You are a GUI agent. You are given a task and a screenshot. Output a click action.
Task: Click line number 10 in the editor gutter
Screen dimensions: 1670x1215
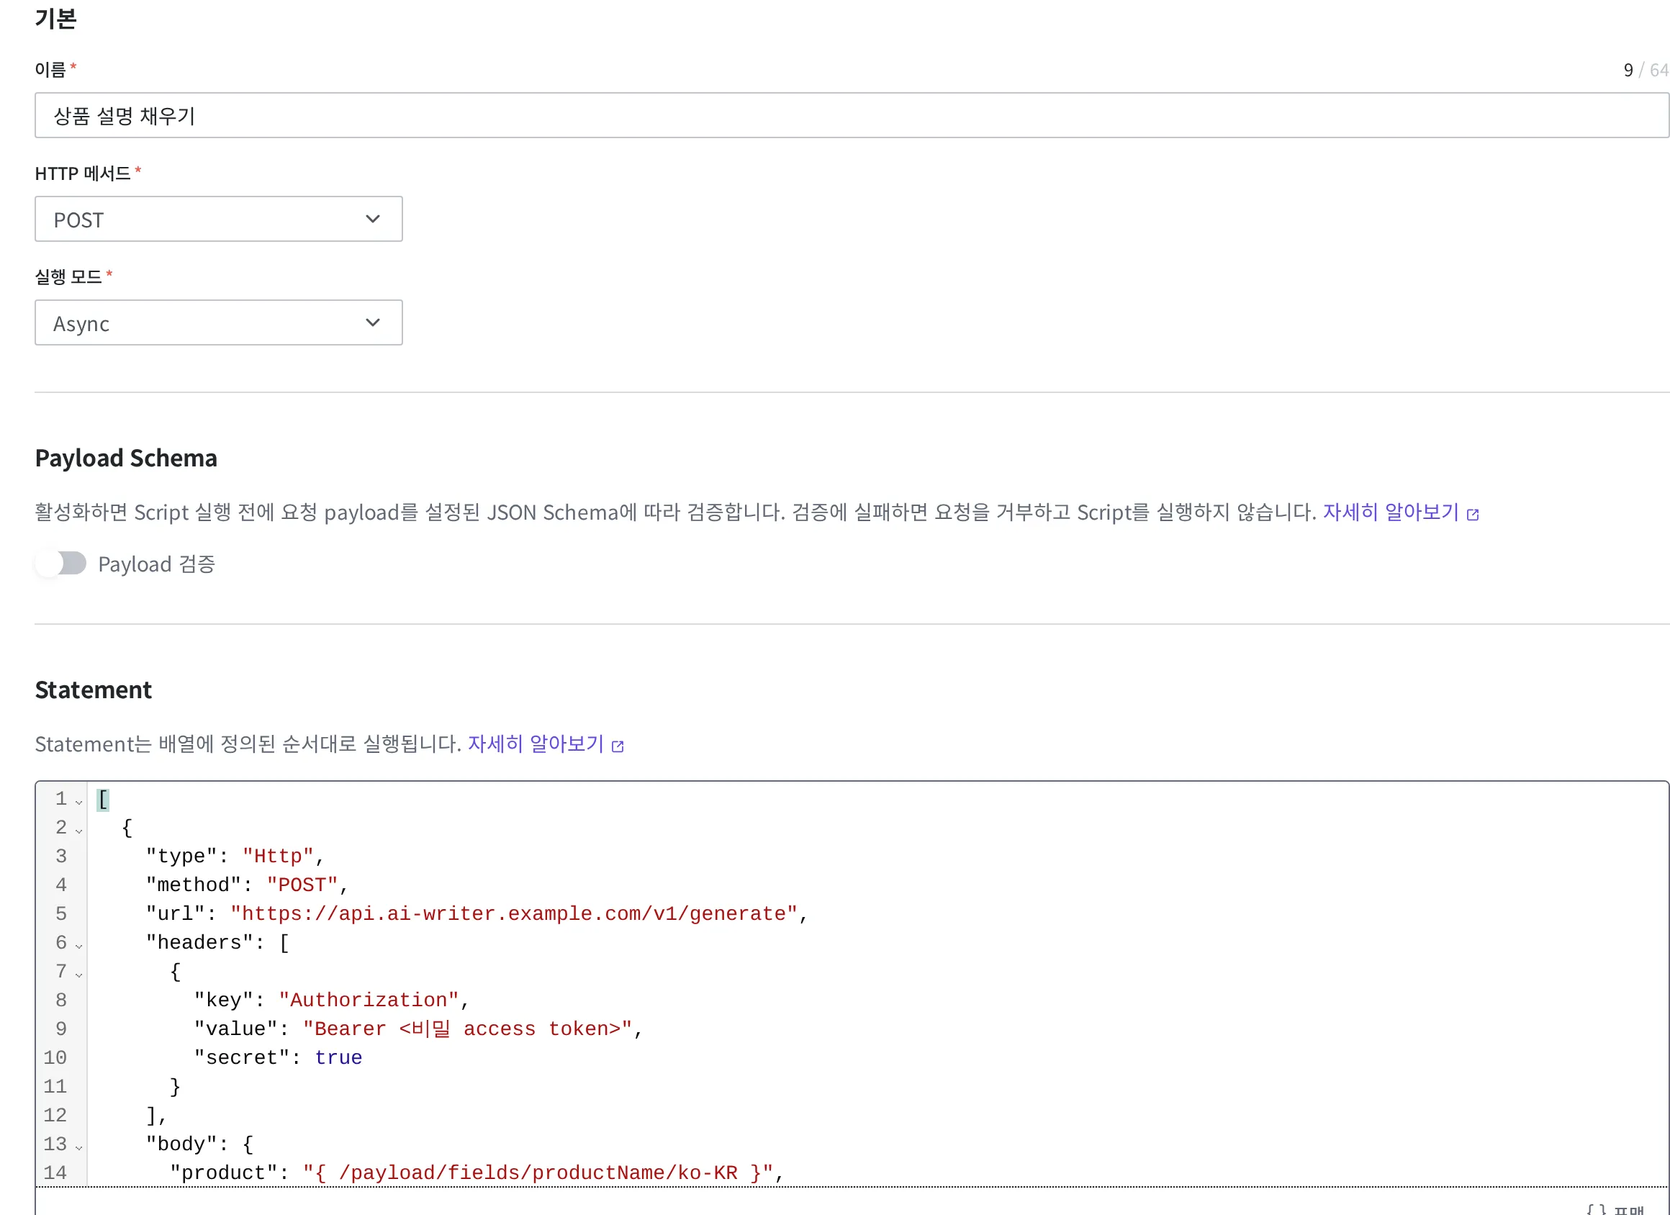click(x=55, y=1057)
